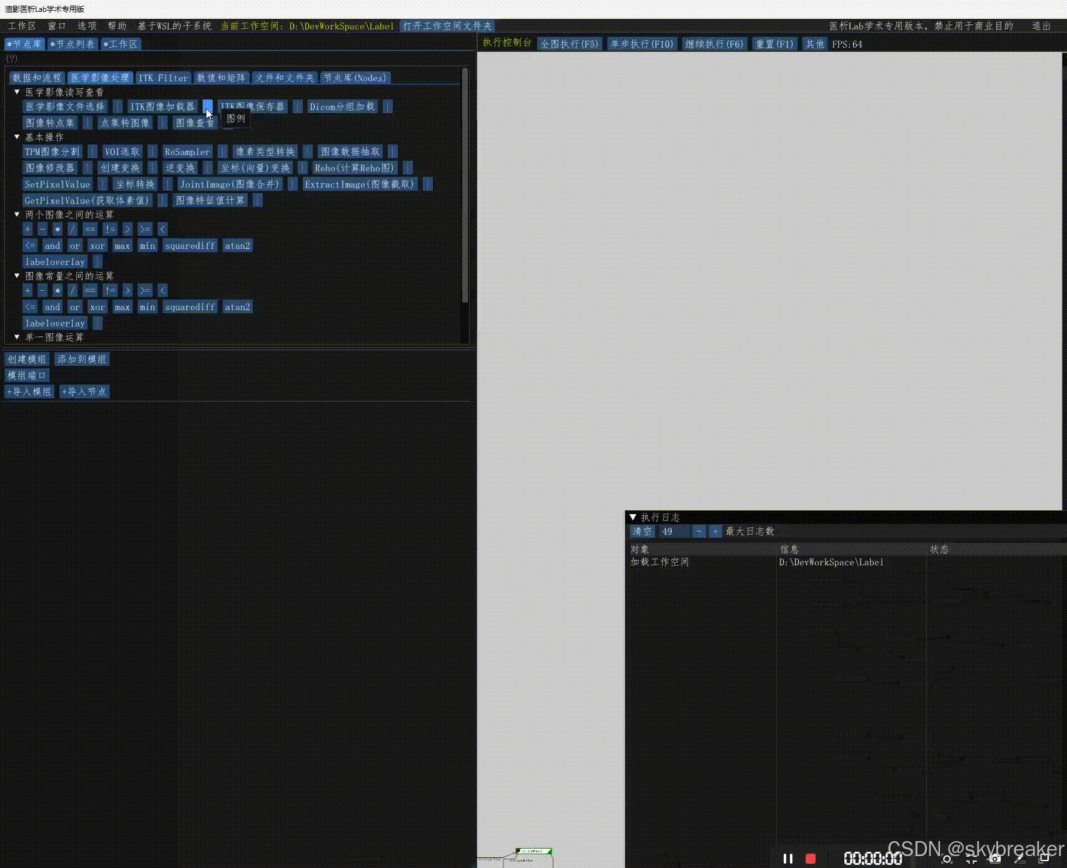Click the legend button beside ITK图像保存器
The height and width of the screenshot is (868, 1067).
[298, 107]
